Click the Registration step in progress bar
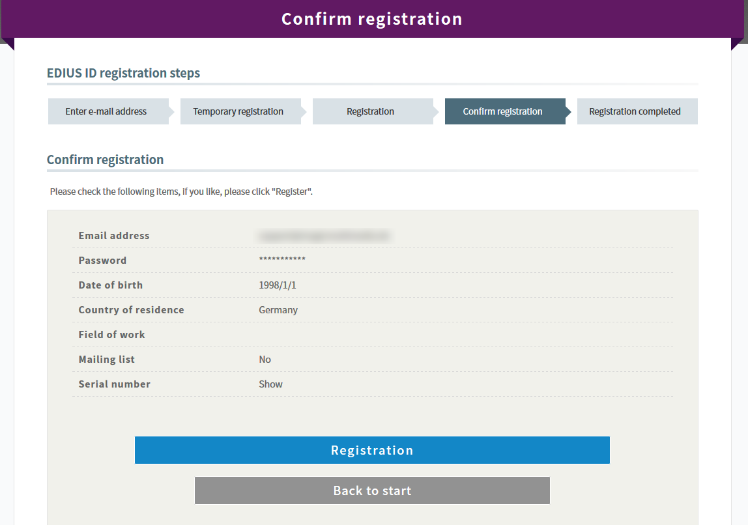The image size is (748, 525). (370, 111)
